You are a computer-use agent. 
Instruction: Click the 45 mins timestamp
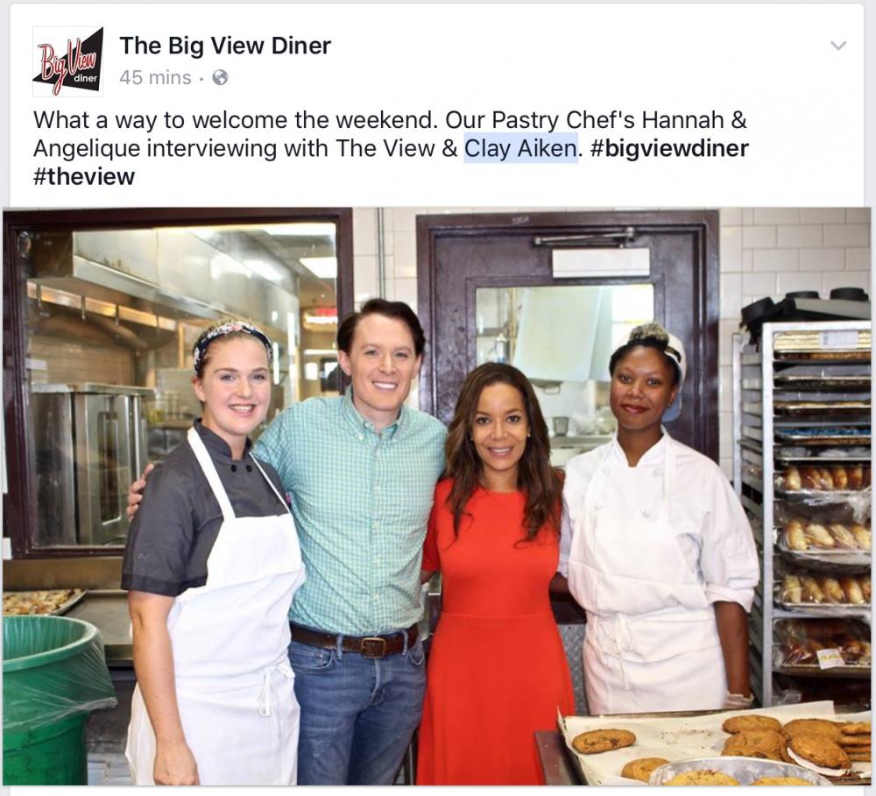[x=155, y=77]
